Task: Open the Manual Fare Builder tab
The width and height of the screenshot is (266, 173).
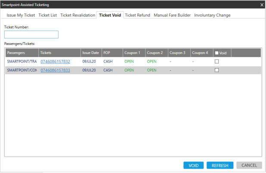Action: pos(172,15)
